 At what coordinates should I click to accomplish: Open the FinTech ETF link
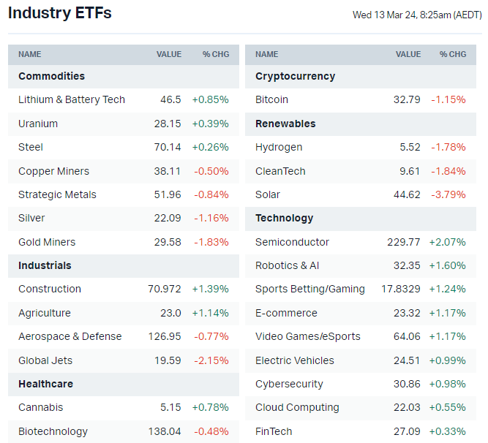pyautogui.click(x=274, y=431)
